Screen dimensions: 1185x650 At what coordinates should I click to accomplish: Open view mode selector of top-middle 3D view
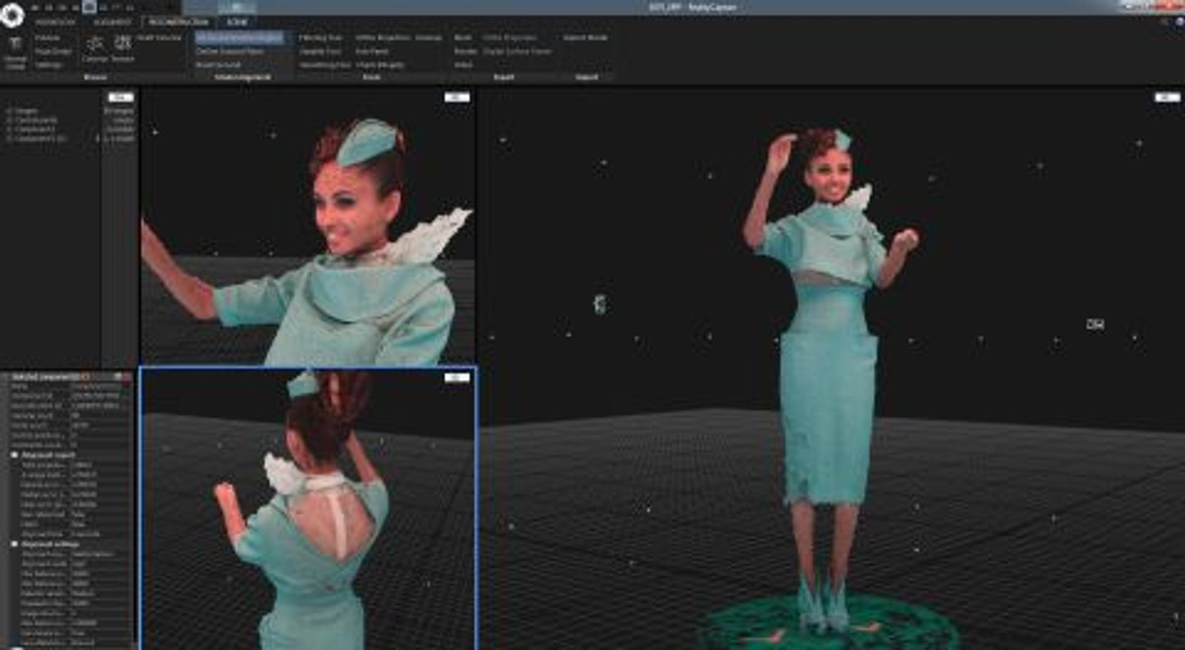[457, 97]
